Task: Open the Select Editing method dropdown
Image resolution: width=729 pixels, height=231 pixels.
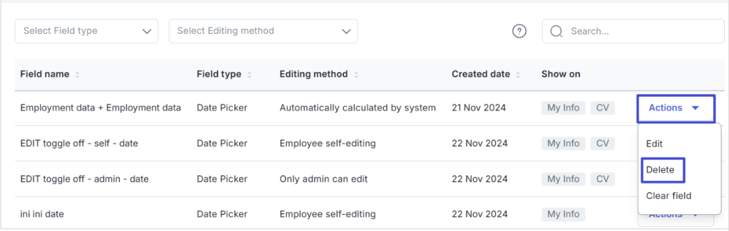Action: 263,31
